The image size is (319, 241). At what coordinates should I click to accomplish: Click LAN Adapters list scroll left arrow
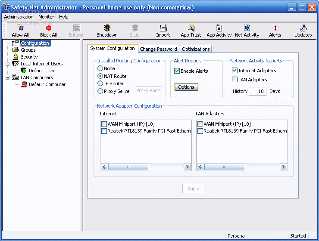click(x=200, y=167)
